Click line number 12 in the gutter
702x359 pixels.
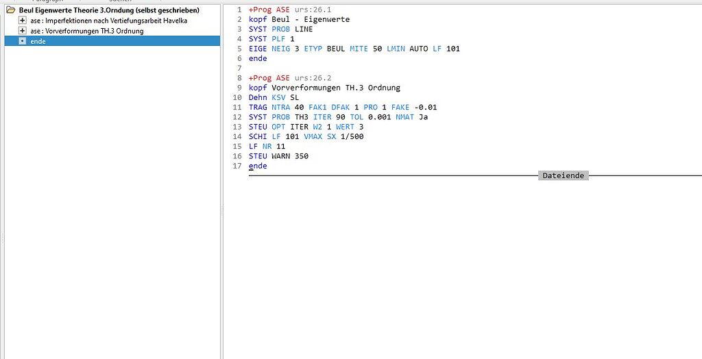click(238, 117)
